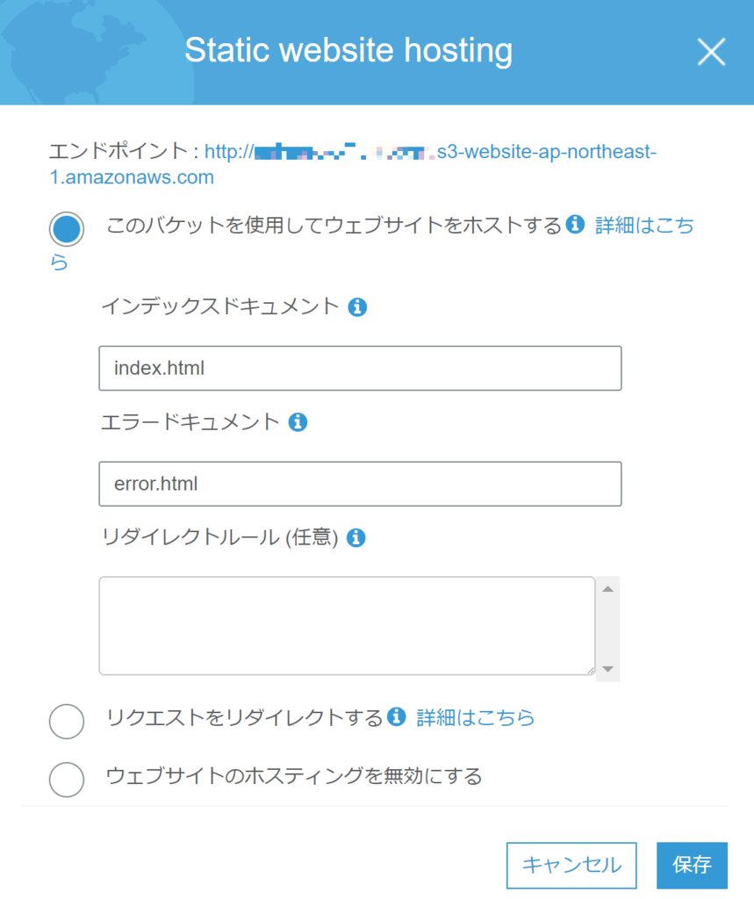Click the redirect rules scrollbar track

(608, 628)
